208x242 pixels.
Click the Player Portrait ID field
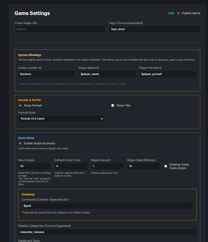click(x=168, y=74)
